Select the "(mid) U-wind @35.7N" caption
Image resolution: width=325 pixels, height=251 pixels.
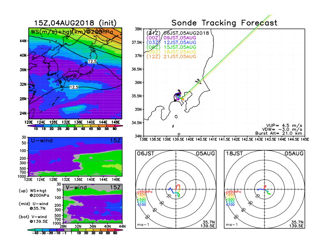[34, 206]
